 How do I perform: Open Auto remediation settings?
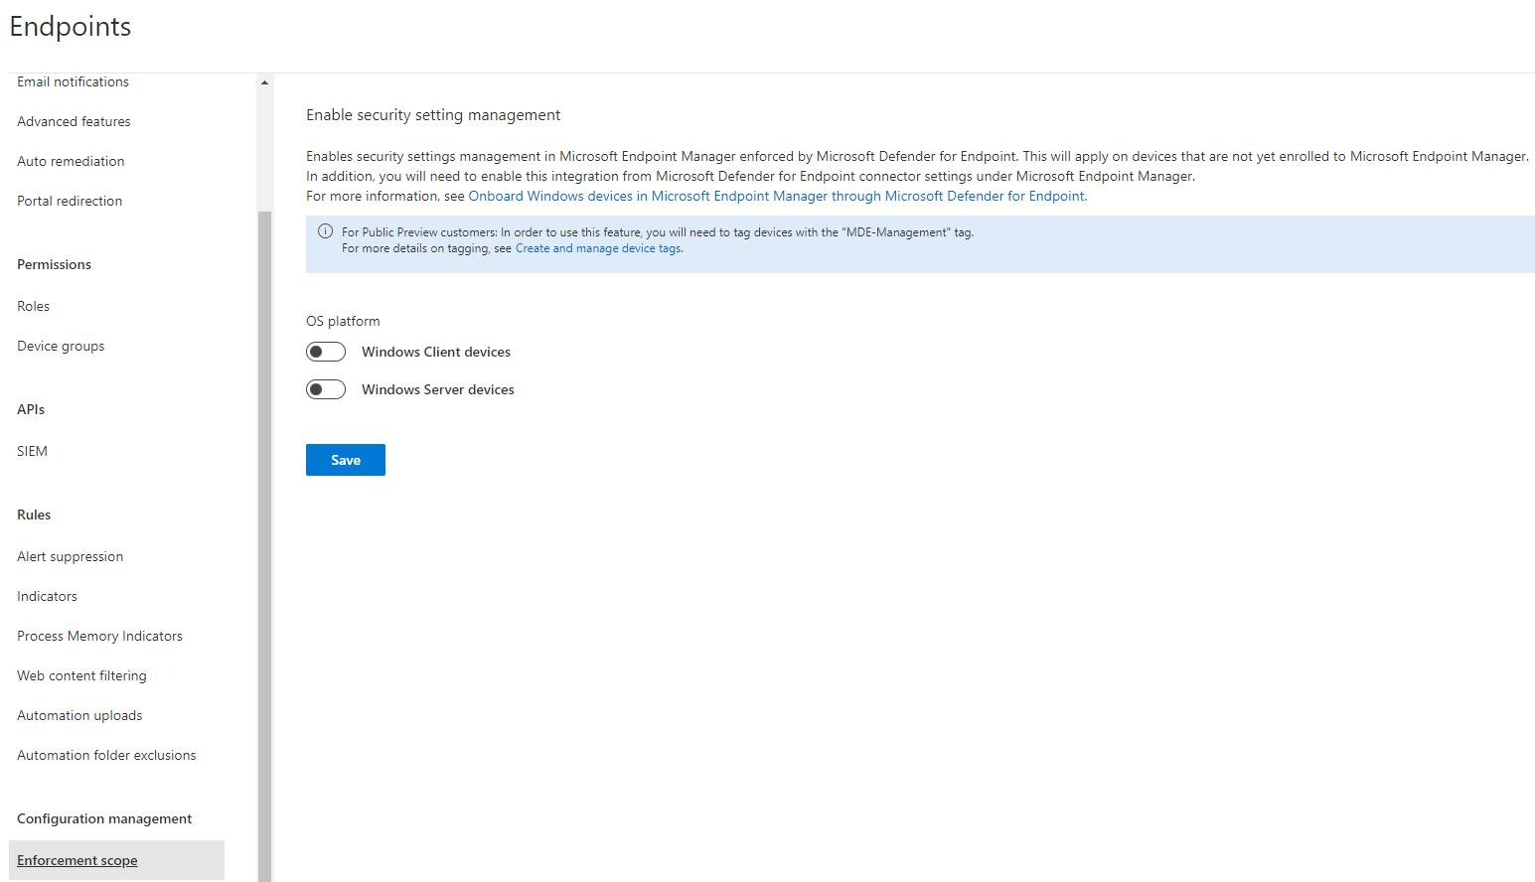tap(71, 160)
